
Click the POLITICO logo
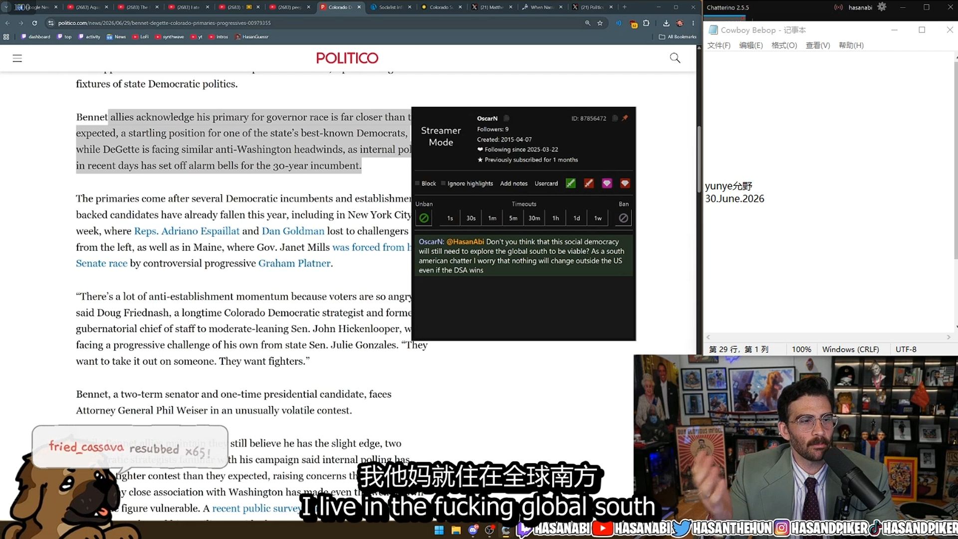point(347,58)
